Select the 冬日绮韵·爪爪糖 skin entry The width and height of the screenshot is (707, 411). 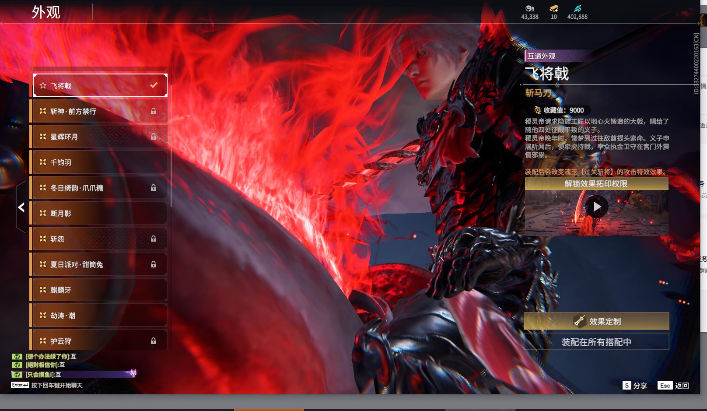coord(99,188)
